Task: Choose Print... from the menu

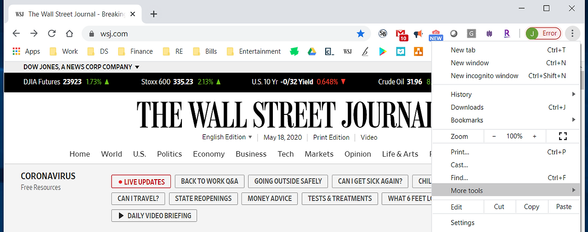Action: click(x=506, y=152)
